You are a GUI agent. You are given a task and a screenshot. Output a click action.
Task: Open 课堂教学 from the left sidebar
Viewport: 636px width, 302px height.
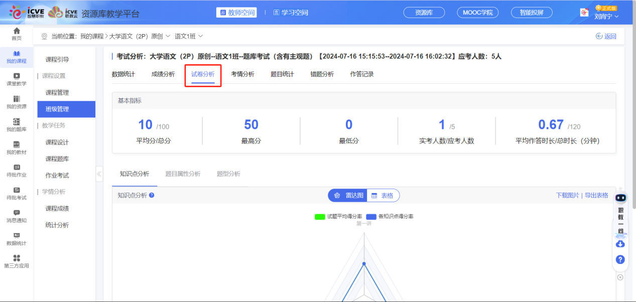(x=17, y=79)
